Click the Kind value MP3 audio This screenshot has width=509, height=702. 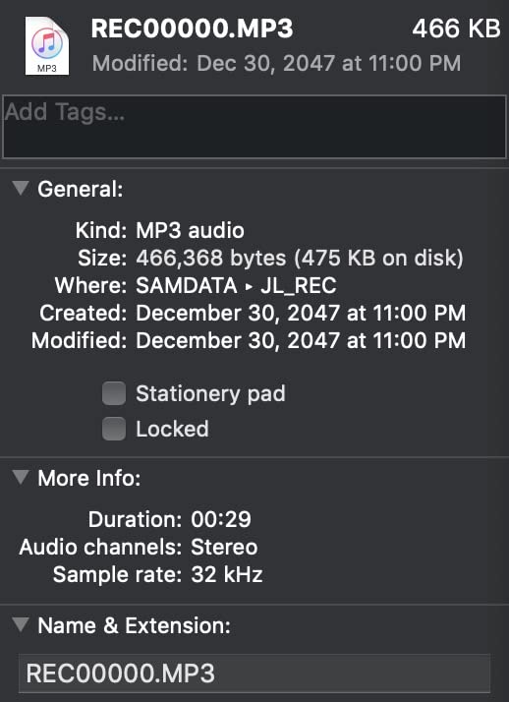tap(190, 231)
